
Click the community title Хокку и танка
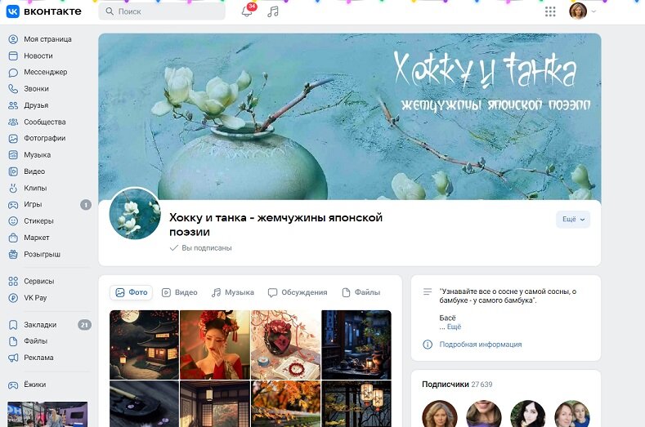[x=276, y=225]
